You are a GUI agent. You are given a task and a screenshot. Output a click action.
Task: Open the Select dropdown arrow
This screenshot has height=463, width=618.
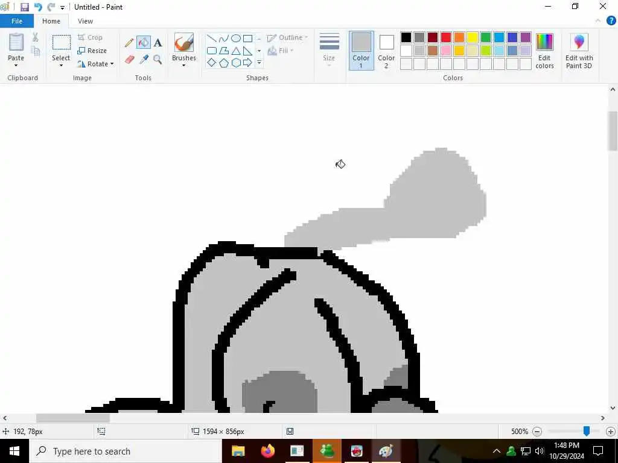pyautogui.click(x=61, y=65)
